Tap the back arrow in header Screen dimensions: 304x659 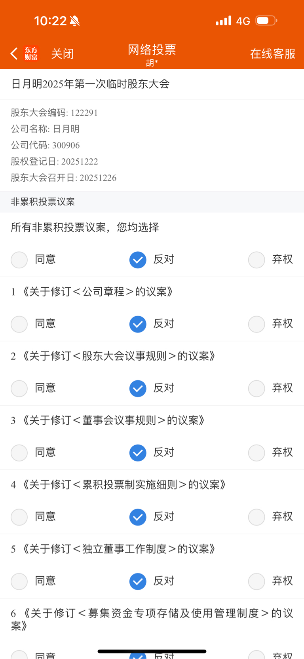coord(14,53)
